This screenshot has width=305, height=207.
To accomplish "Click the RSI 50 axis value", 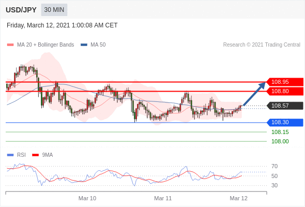I will (274, 176).
